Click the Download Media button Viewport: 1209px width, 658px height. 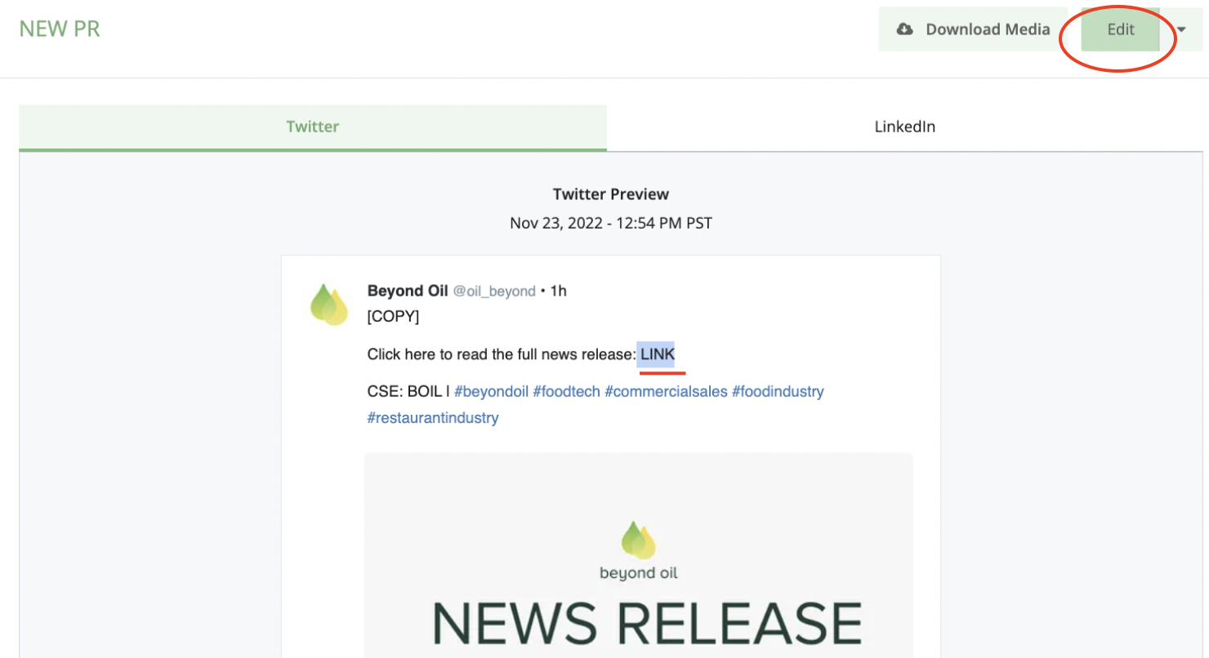[x=973, y=29]
